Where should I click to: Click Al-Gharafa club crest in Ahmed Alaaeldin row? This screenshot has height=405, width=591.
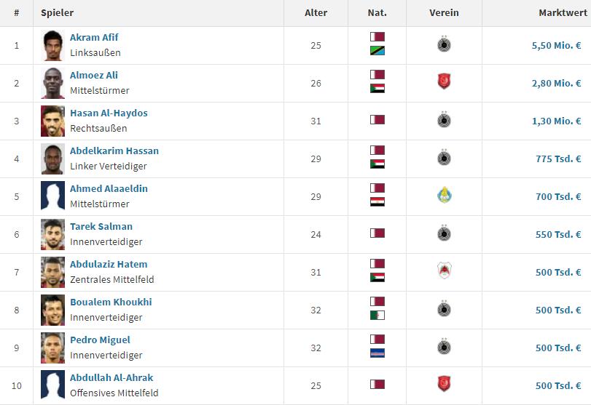[x=444, y=196]
